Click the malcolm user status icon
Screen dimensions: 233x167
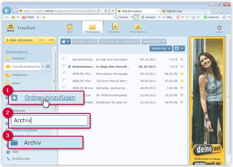coord(205,17)
